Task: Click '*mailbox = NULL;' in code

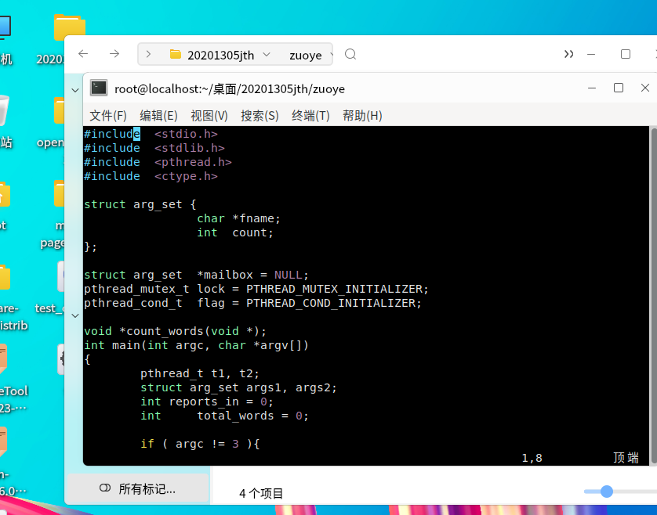Action: [252, 275]
